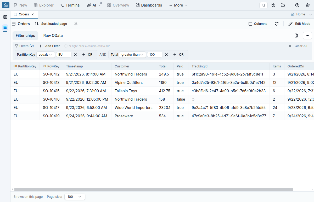Open the folder icon in the top bar
The image size is (314, 202).
click(x=283, y=5)
